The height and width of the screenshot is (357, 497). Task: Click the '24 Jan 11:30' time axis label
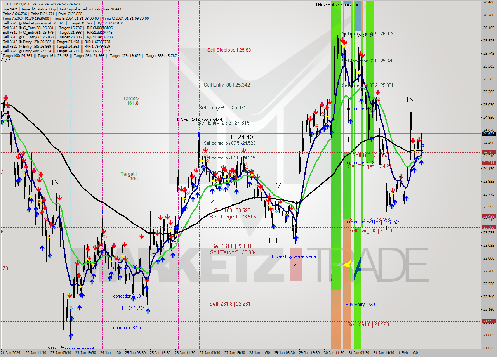[111, 353]
